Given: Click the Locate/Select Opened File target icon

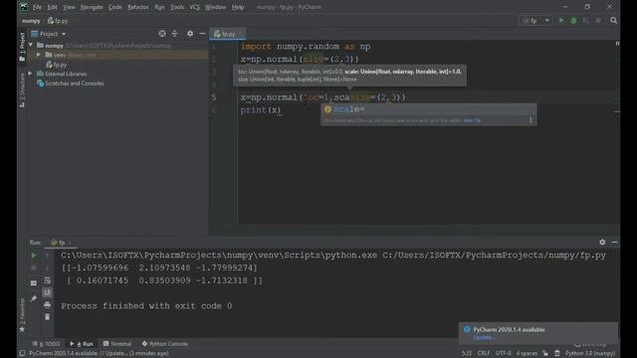Looking at the screenshot, I should coord(162,34).
